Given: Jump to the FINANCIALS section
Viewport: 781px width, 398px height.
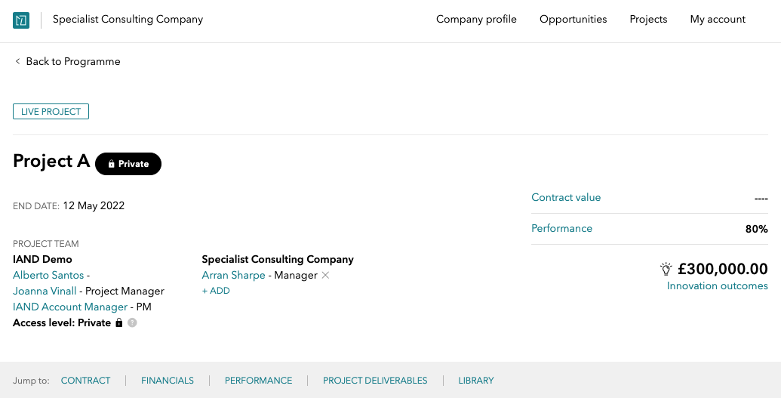Looking at the screenshot, I should (168, 381).
